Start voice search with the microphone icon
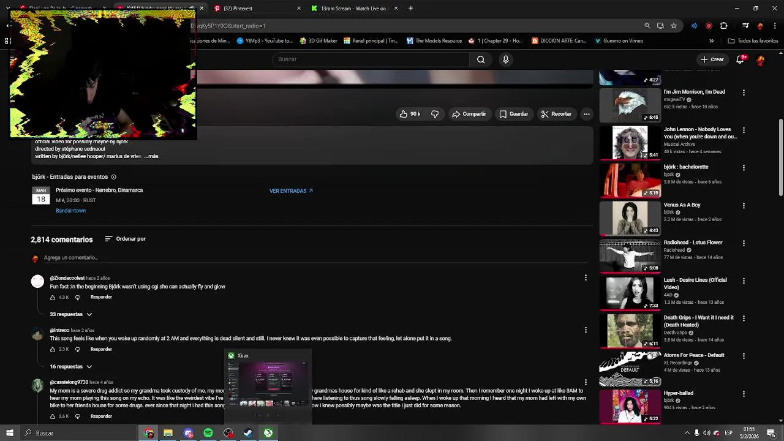 (x=505, y=59)
